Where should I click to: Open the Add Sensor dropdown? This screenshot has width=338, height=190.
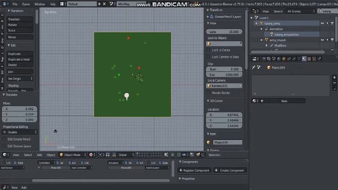click(12, 168)
